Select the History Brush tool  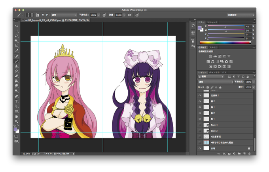point(16,71)
